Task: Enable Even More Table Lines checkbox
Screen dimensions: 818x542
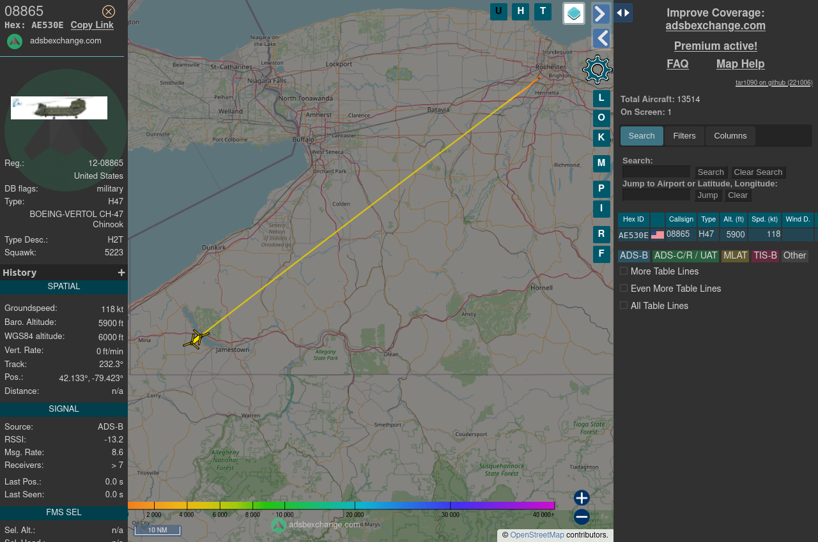Action: [624, 289]
